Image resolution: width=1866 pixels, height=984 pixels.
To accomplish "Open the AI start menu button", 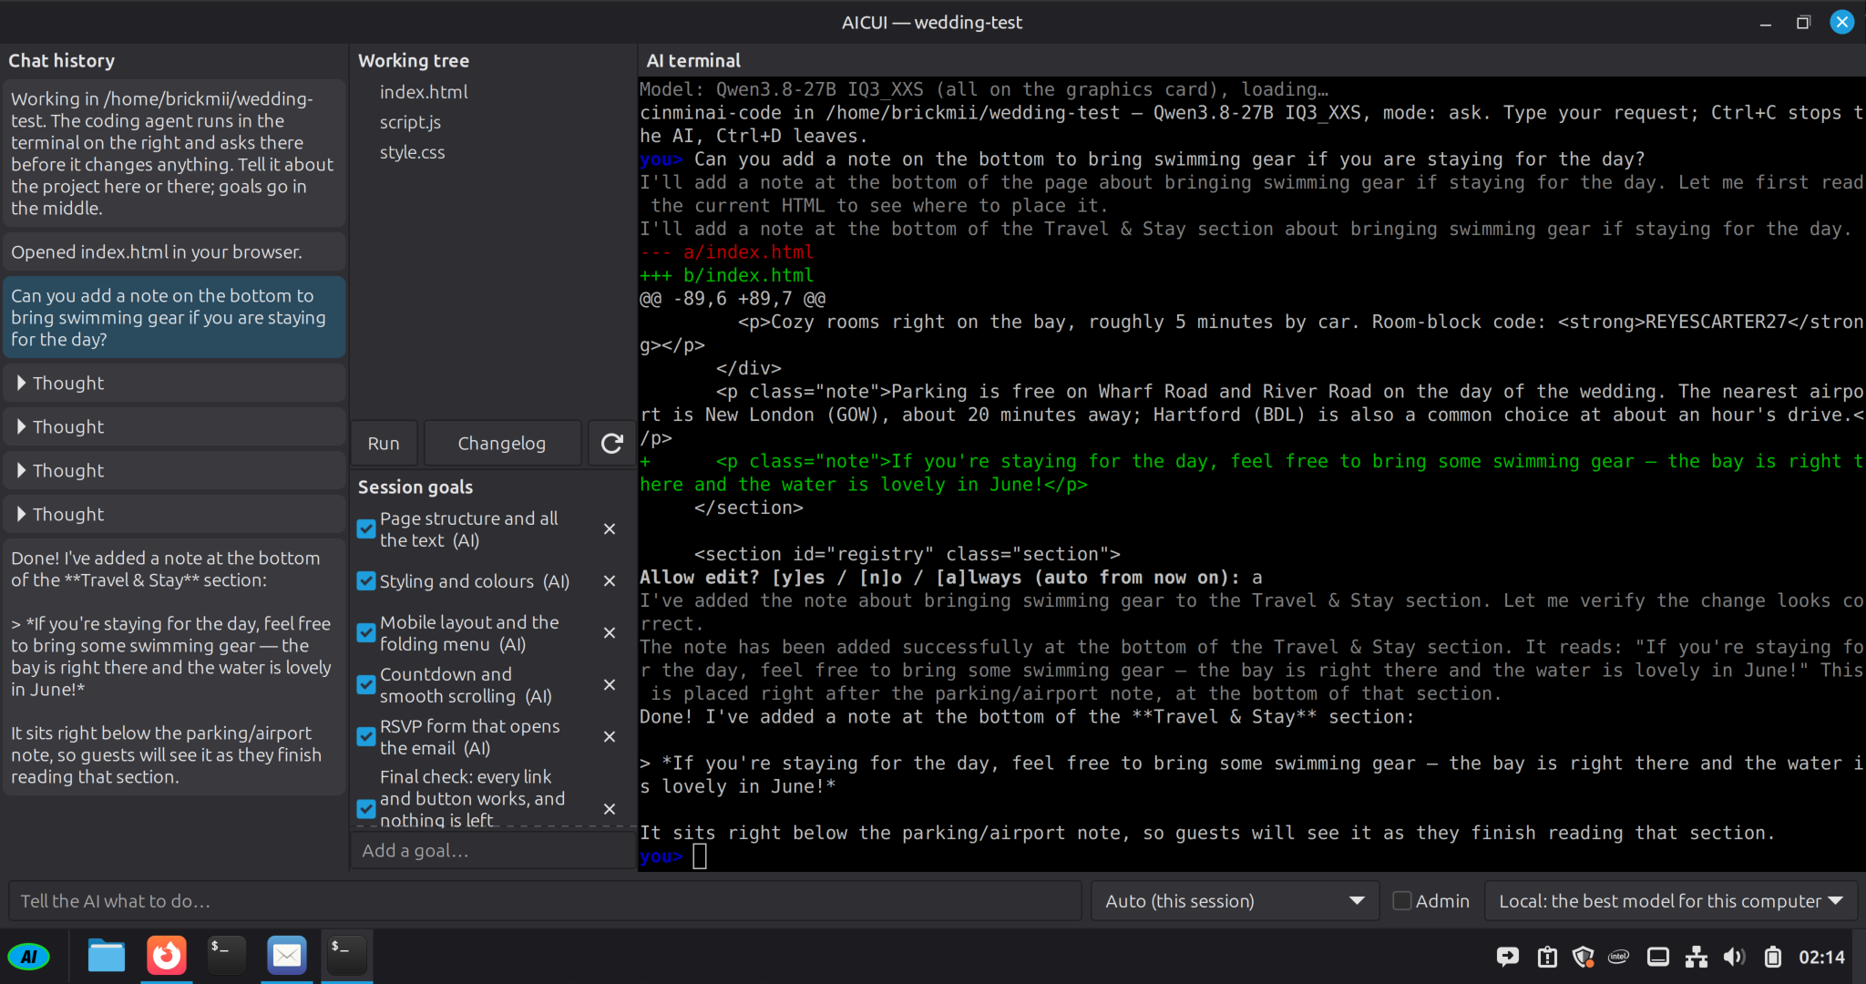I will 29,957.
